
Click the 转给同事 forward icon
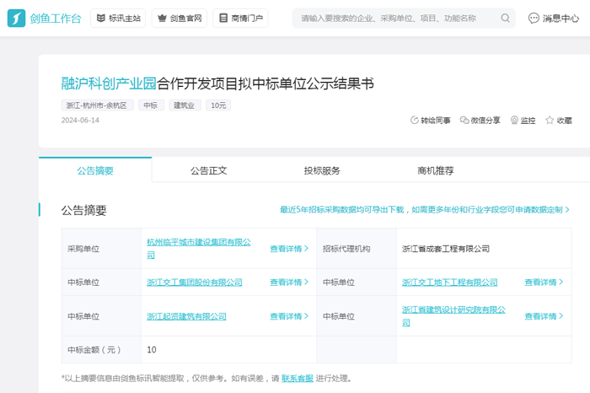point(415,120)
